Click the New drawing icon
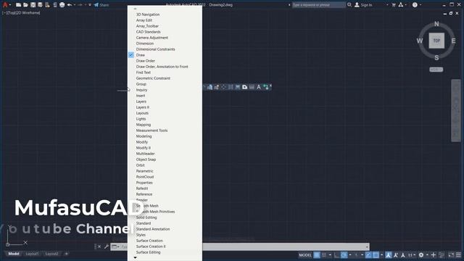Image resolution: width=464 pixels, height=261 pixels. coord(18,5)
